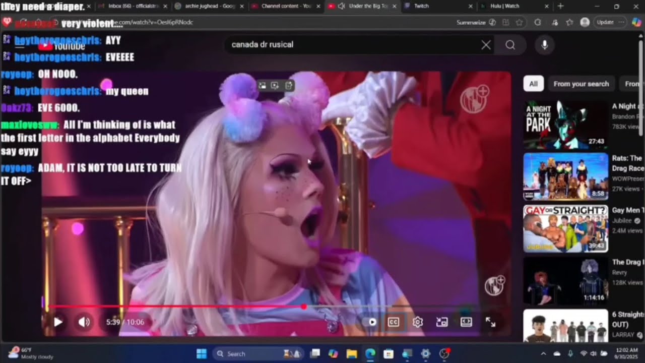Open the 'Gay or Straight?' Jubilee thumbnail
This screenshot has width=645, height=363.
(x=565, y=229)
